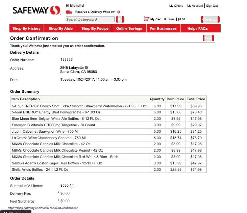Click the Quantity column header
247x213 pixels.
pyautogui.click(x=157, y=99)
